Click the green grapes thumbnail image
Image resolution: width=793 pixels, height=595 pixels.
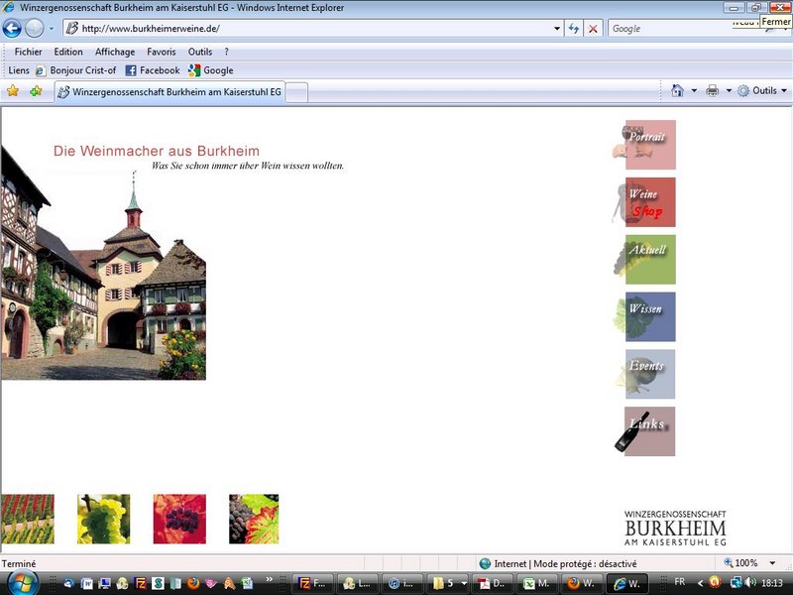(104, 519)
